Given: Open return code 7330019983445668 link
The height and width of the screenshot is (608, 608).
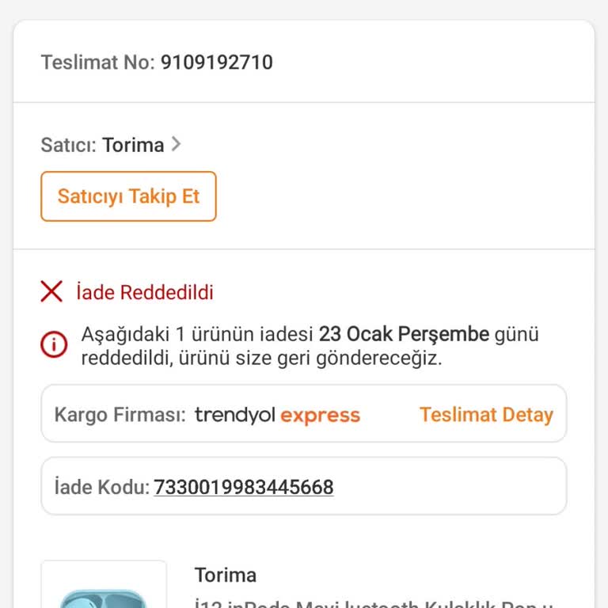Looking at the screenshot, I should [243, 487].
